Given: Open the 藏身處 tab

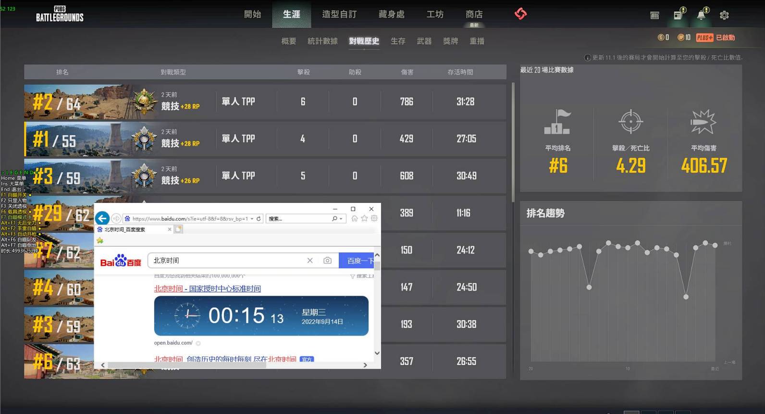Looking at the screenshot, I should tap(391, 14).
